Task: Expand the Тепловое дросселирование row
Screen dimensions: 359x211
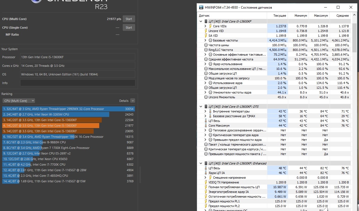Action: pos(205,130)
